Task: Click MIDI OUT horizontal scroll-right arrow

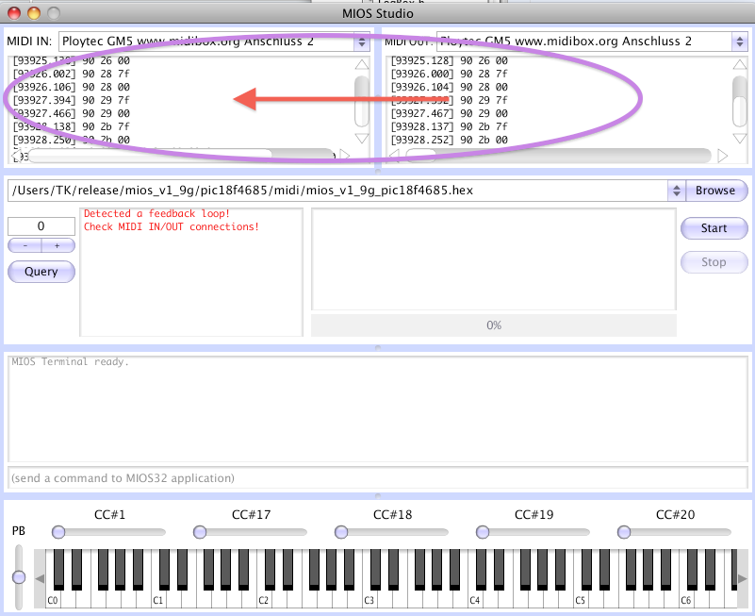Action: tap(723, 156)
